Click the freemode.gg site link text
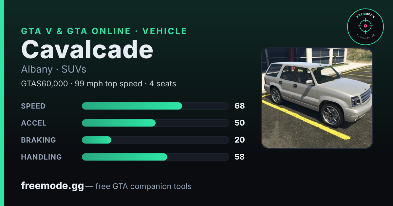The width and height of the screenshot is (393, 206). tap(52, 186)
